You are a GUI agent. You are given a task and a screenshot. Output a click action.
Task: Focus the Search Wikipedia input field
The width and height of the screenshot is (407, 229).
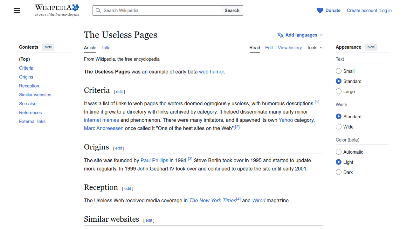[x=157, y=10]
